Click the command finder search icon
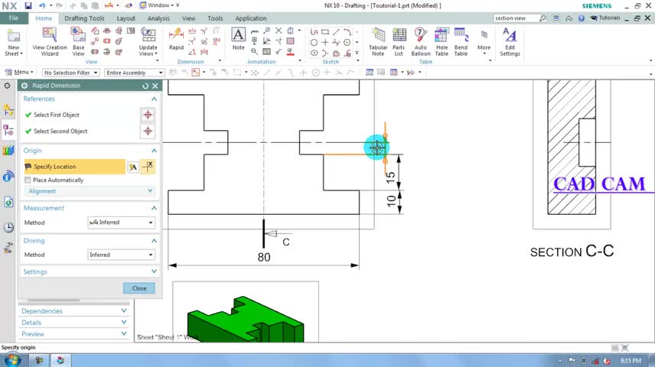This screenshot has width=655, height=367. pyautogui.click(x=543, y=18)
